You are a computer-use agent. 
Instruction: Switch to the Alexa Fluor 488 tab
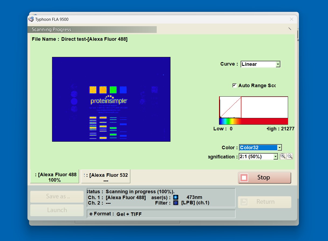click(54, 177)
